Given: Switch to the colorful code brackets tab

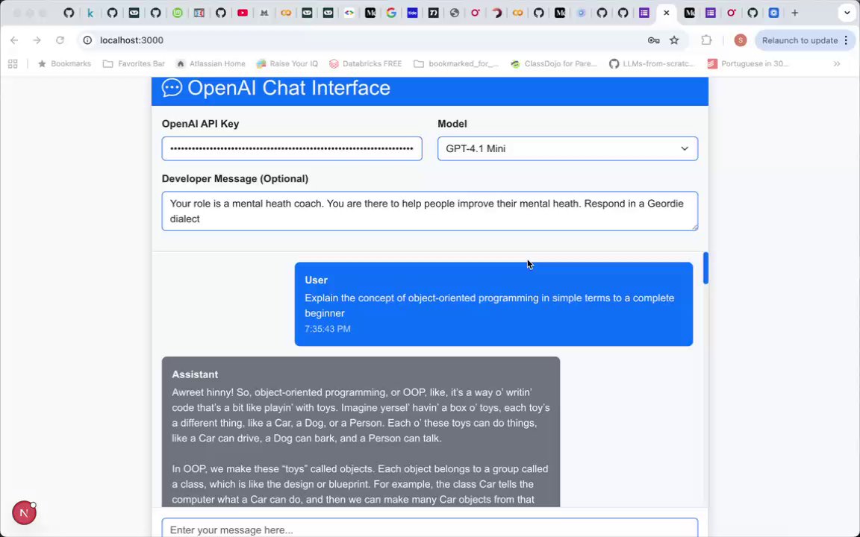Looking at the screenshot, I should [349, 13].
